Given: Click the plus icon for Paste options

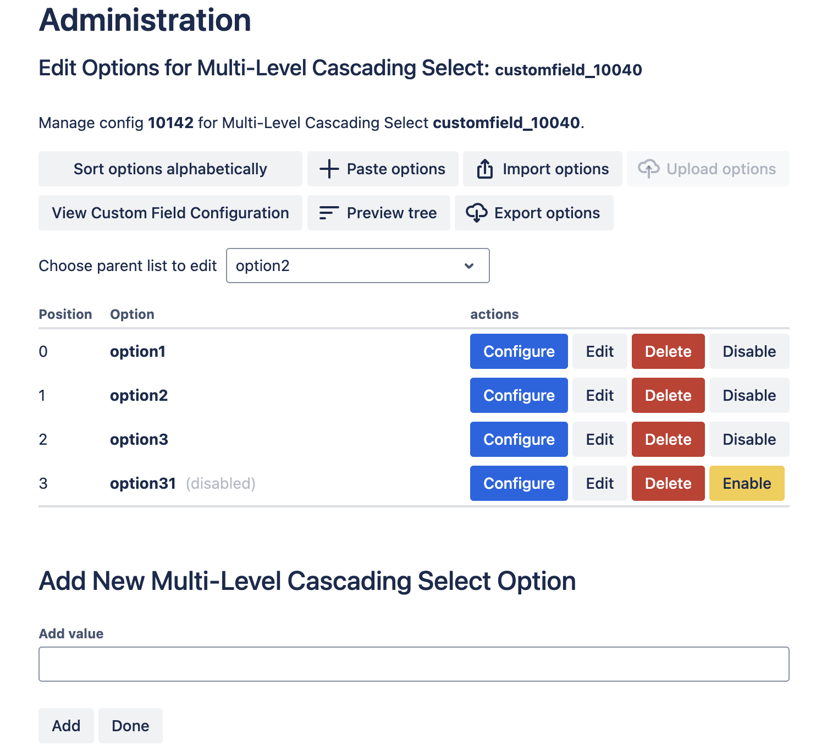Looking at the screenshot, I should (x=329, y=169).
